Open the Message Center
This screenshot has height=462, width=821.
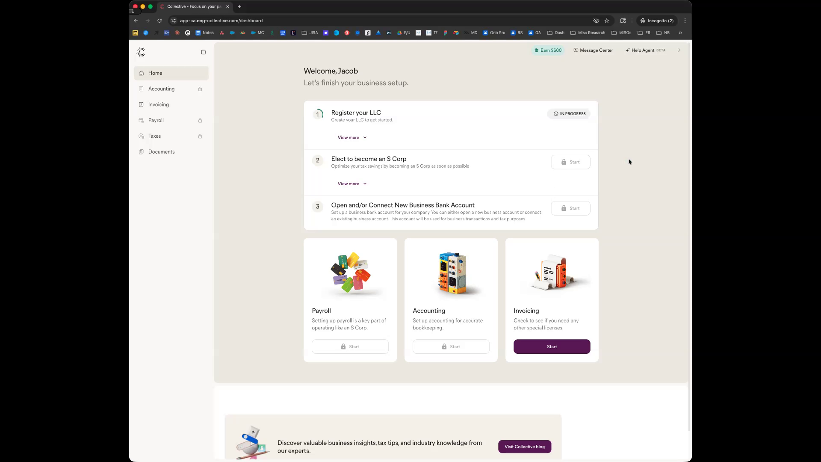point(593,50)
